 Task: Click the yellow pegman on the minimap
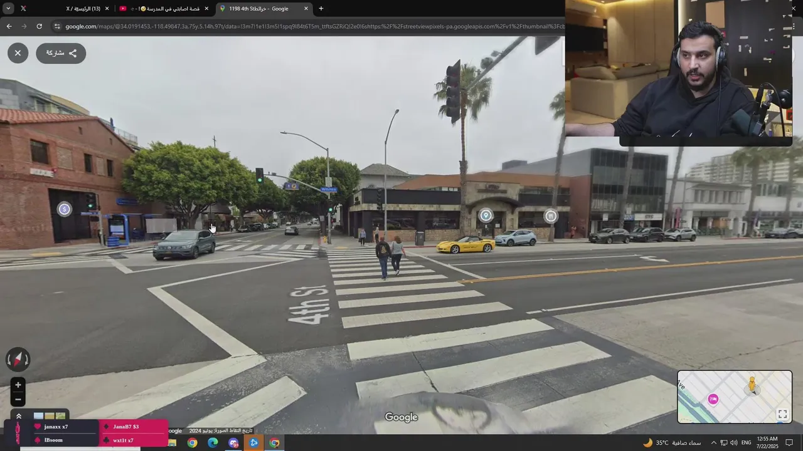(x=752, y=385)
